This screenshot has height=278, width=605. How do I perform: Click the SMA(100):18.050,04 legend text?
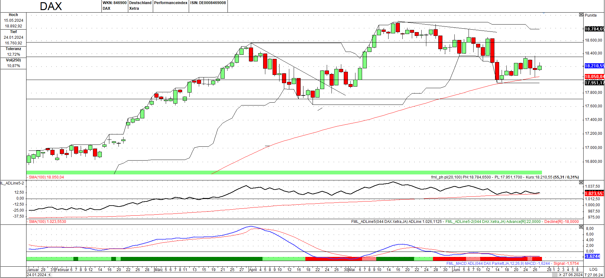point(46,177)
